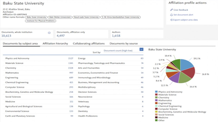218x122 pixels.
Task: Open the Energy documents count 83
Action: pyautogui.click(x=142, y=58)
